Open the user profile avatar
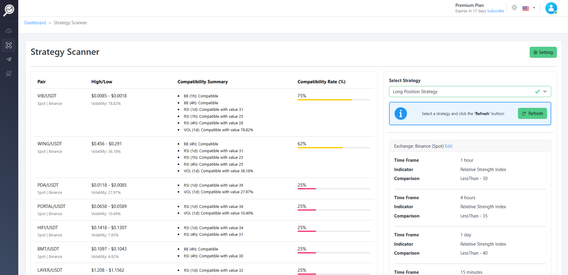 pyautogui.click(x=551, y=8)
